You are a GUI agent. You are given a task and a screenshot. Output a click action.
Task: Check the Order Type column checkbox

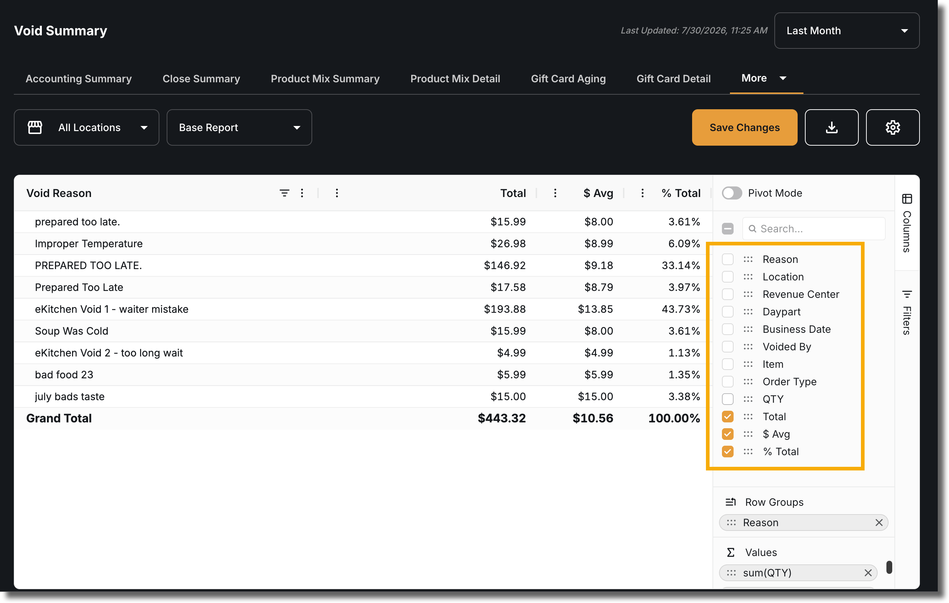[727, 381]
